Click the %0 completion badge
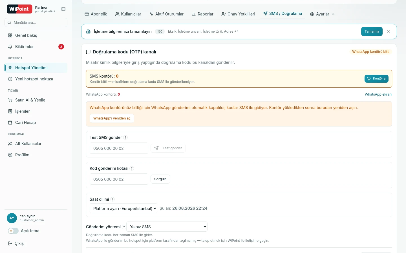This screenshot has height=253, width=406. coord(160,31)
